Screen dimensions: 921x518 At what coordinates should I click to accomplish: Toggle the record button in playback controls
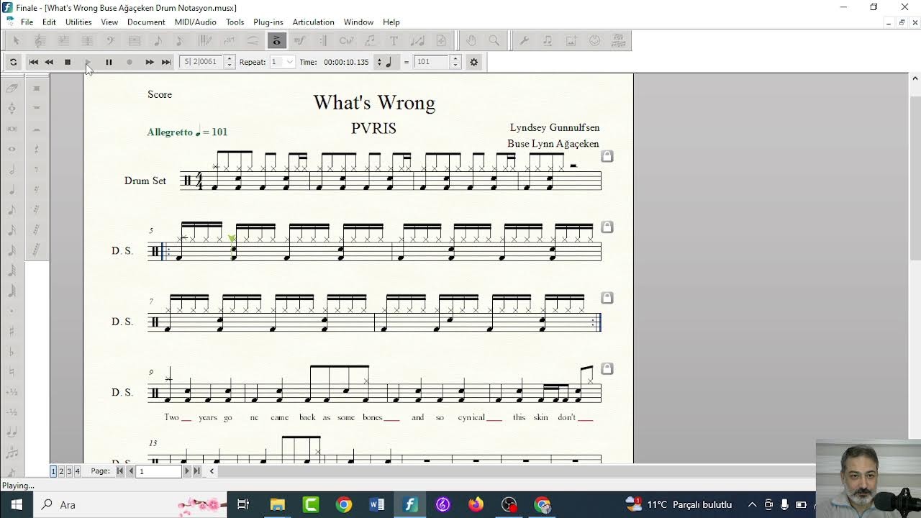[130, 62]
